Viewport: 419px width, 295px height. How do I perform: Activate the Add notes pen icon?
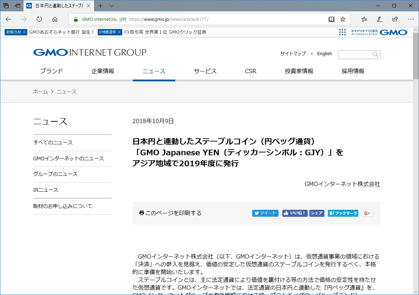(380, 19)
